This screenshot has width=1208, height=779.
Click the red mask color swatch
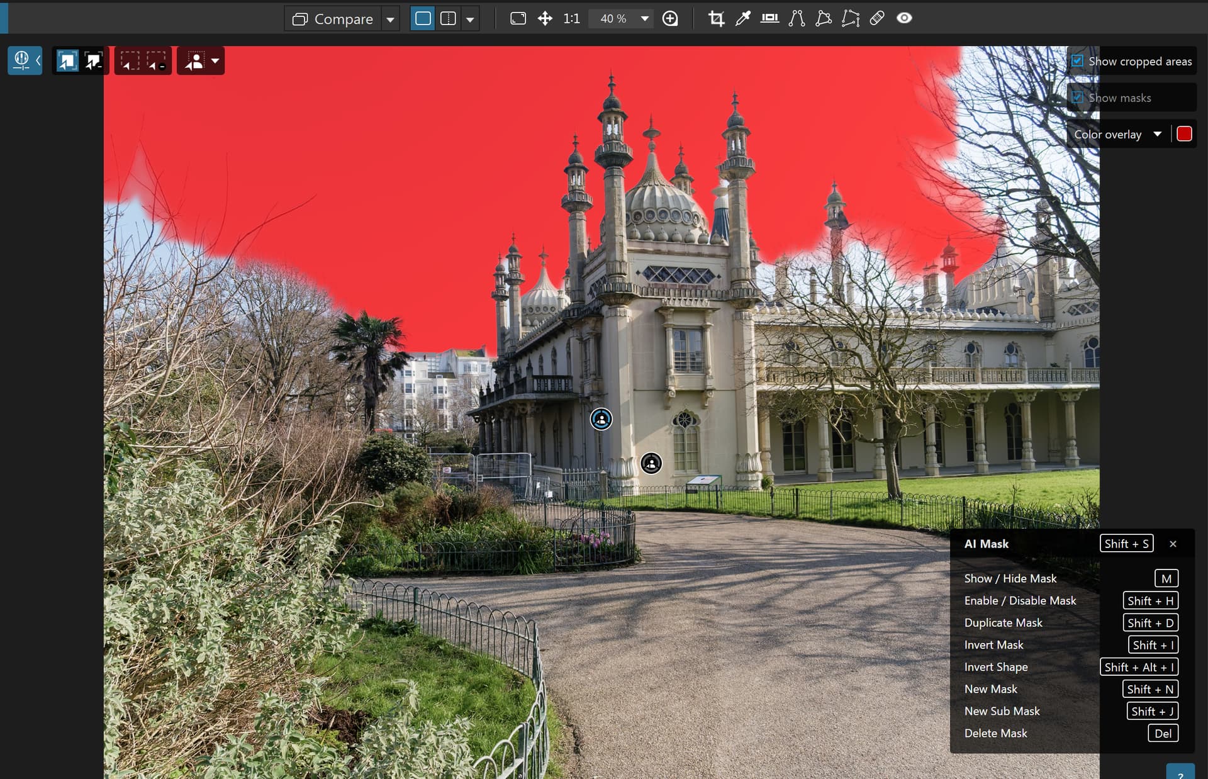1184,134
